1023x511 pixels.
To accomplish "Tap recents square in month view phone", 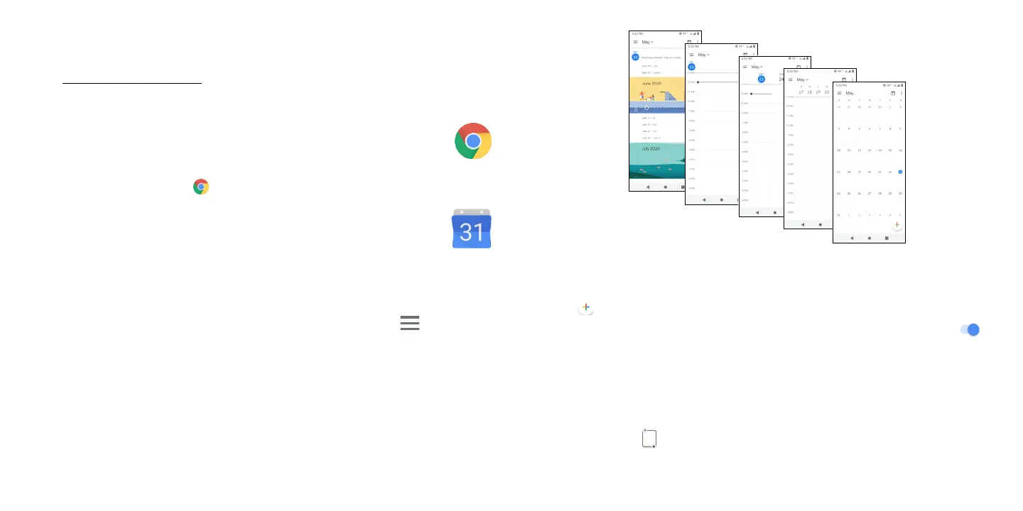I will tap(887, 238).
